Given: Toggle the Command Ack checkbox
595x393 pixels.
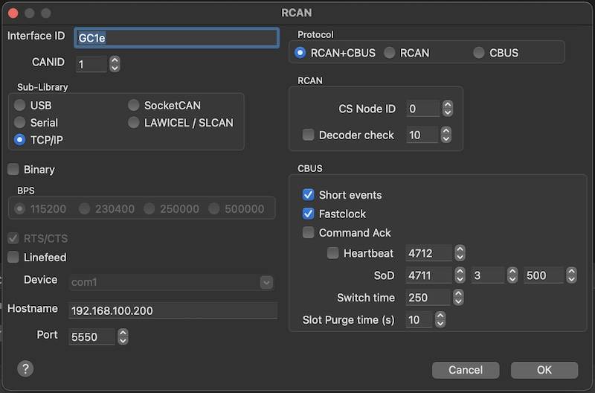Looking at the screenshot, I should point(309,233).
